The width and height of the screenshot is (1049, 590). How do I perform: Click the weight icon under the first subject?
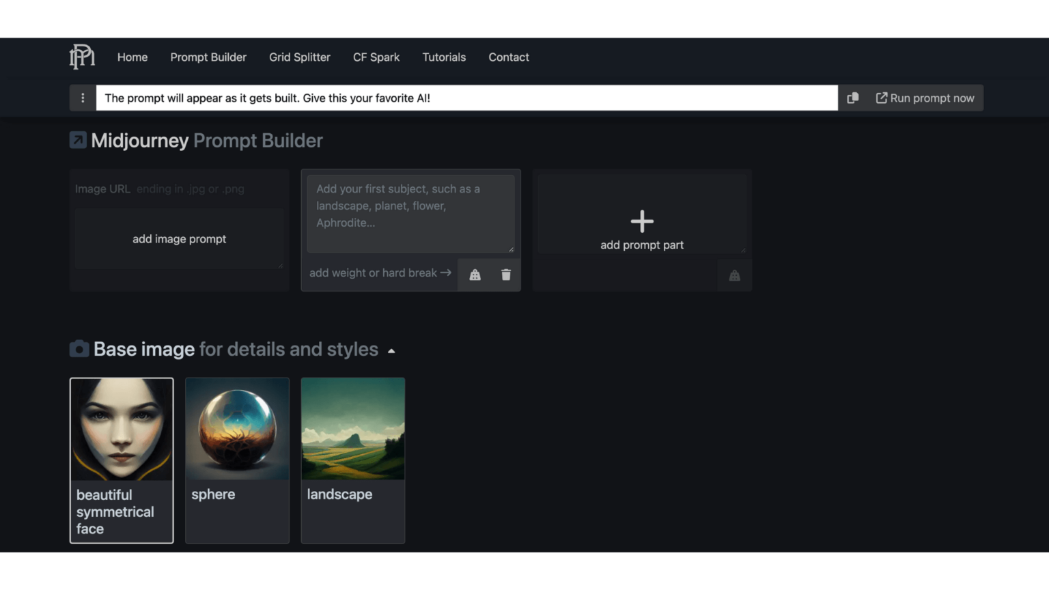coord(474,274)
